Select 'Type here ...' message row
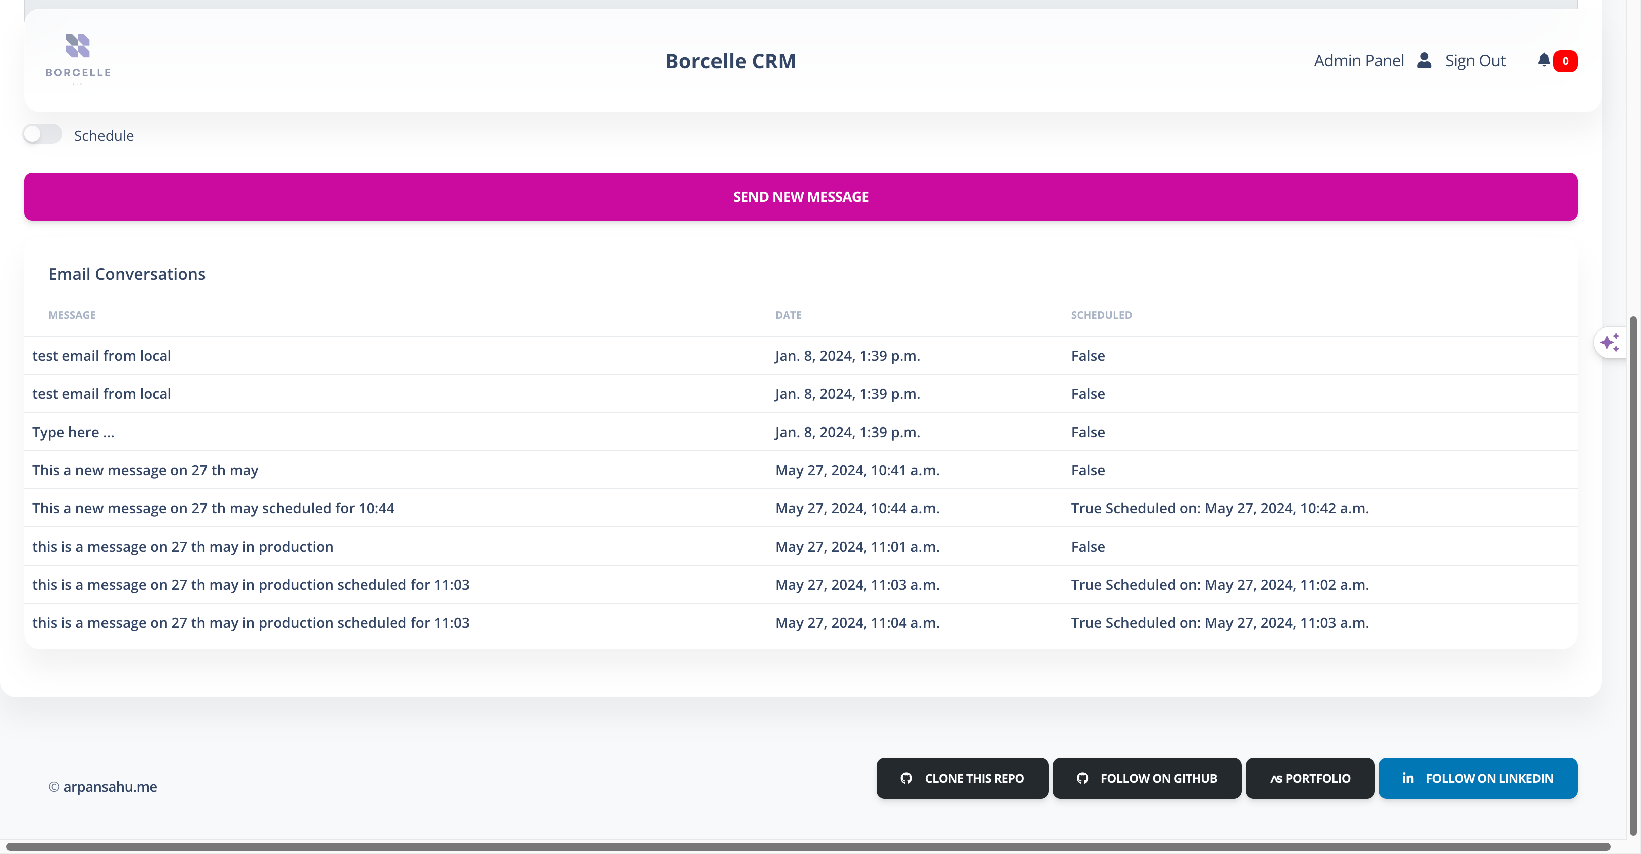Viewport: 1641px width, 854px height. 73,432
